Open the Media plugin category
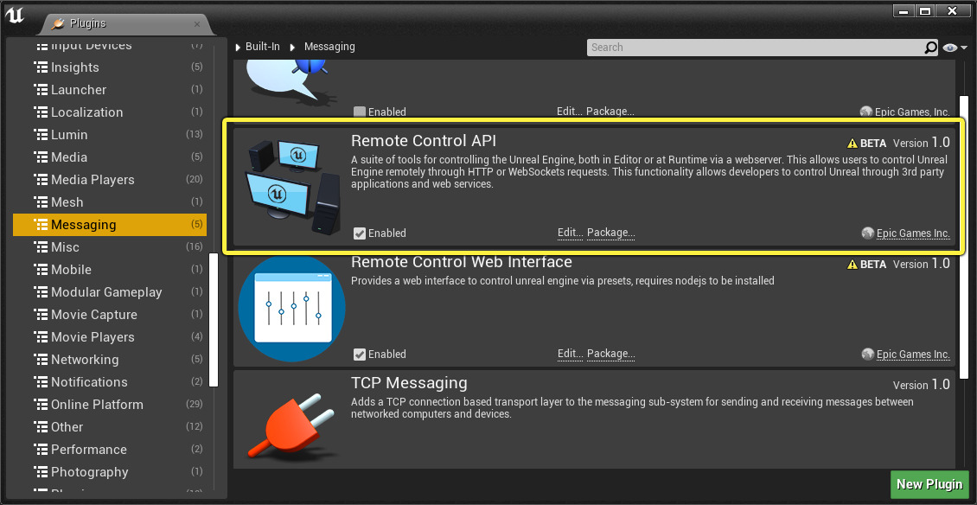The width and height of the screenshot is (977, 505). click(x=110, y=157)
